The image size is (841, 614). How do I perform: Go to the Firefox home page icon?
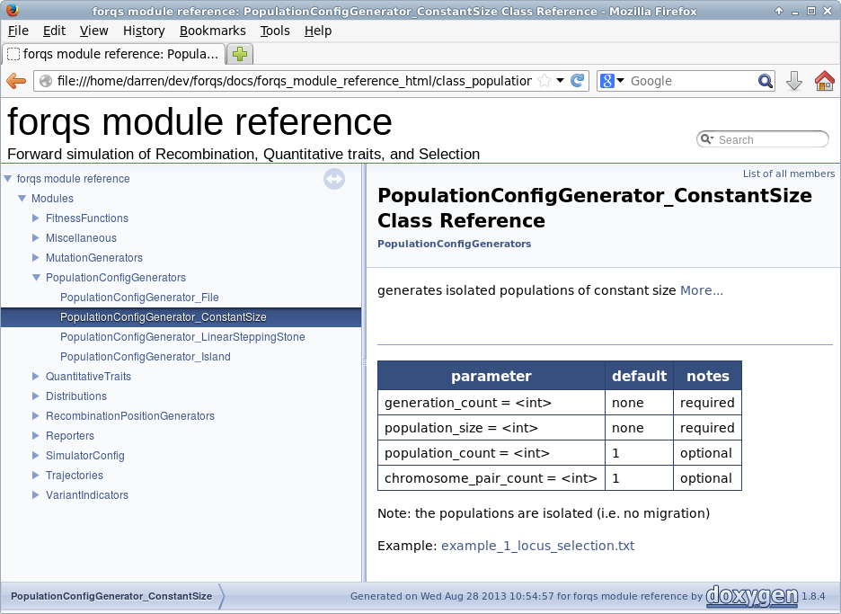pos(824,81)
